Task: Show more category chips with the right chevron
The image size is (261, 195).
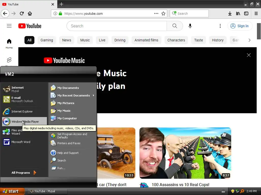Action: [x=249, y=40]
